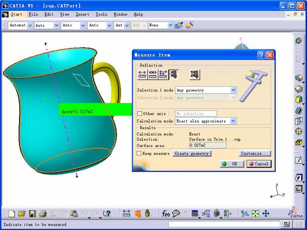
Task: Click the Remove Face icon
Action: tap(299, 143)
